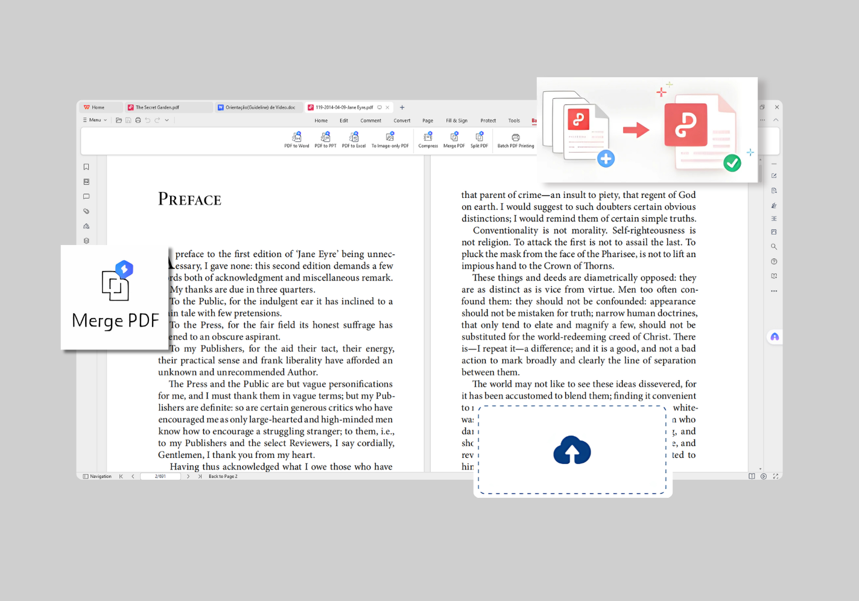Click the print icon in quick toolbar

point(138,120)
